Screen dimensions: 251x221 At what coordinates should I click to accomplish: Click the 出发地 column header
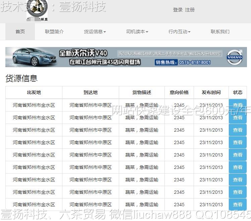[34, 92]
